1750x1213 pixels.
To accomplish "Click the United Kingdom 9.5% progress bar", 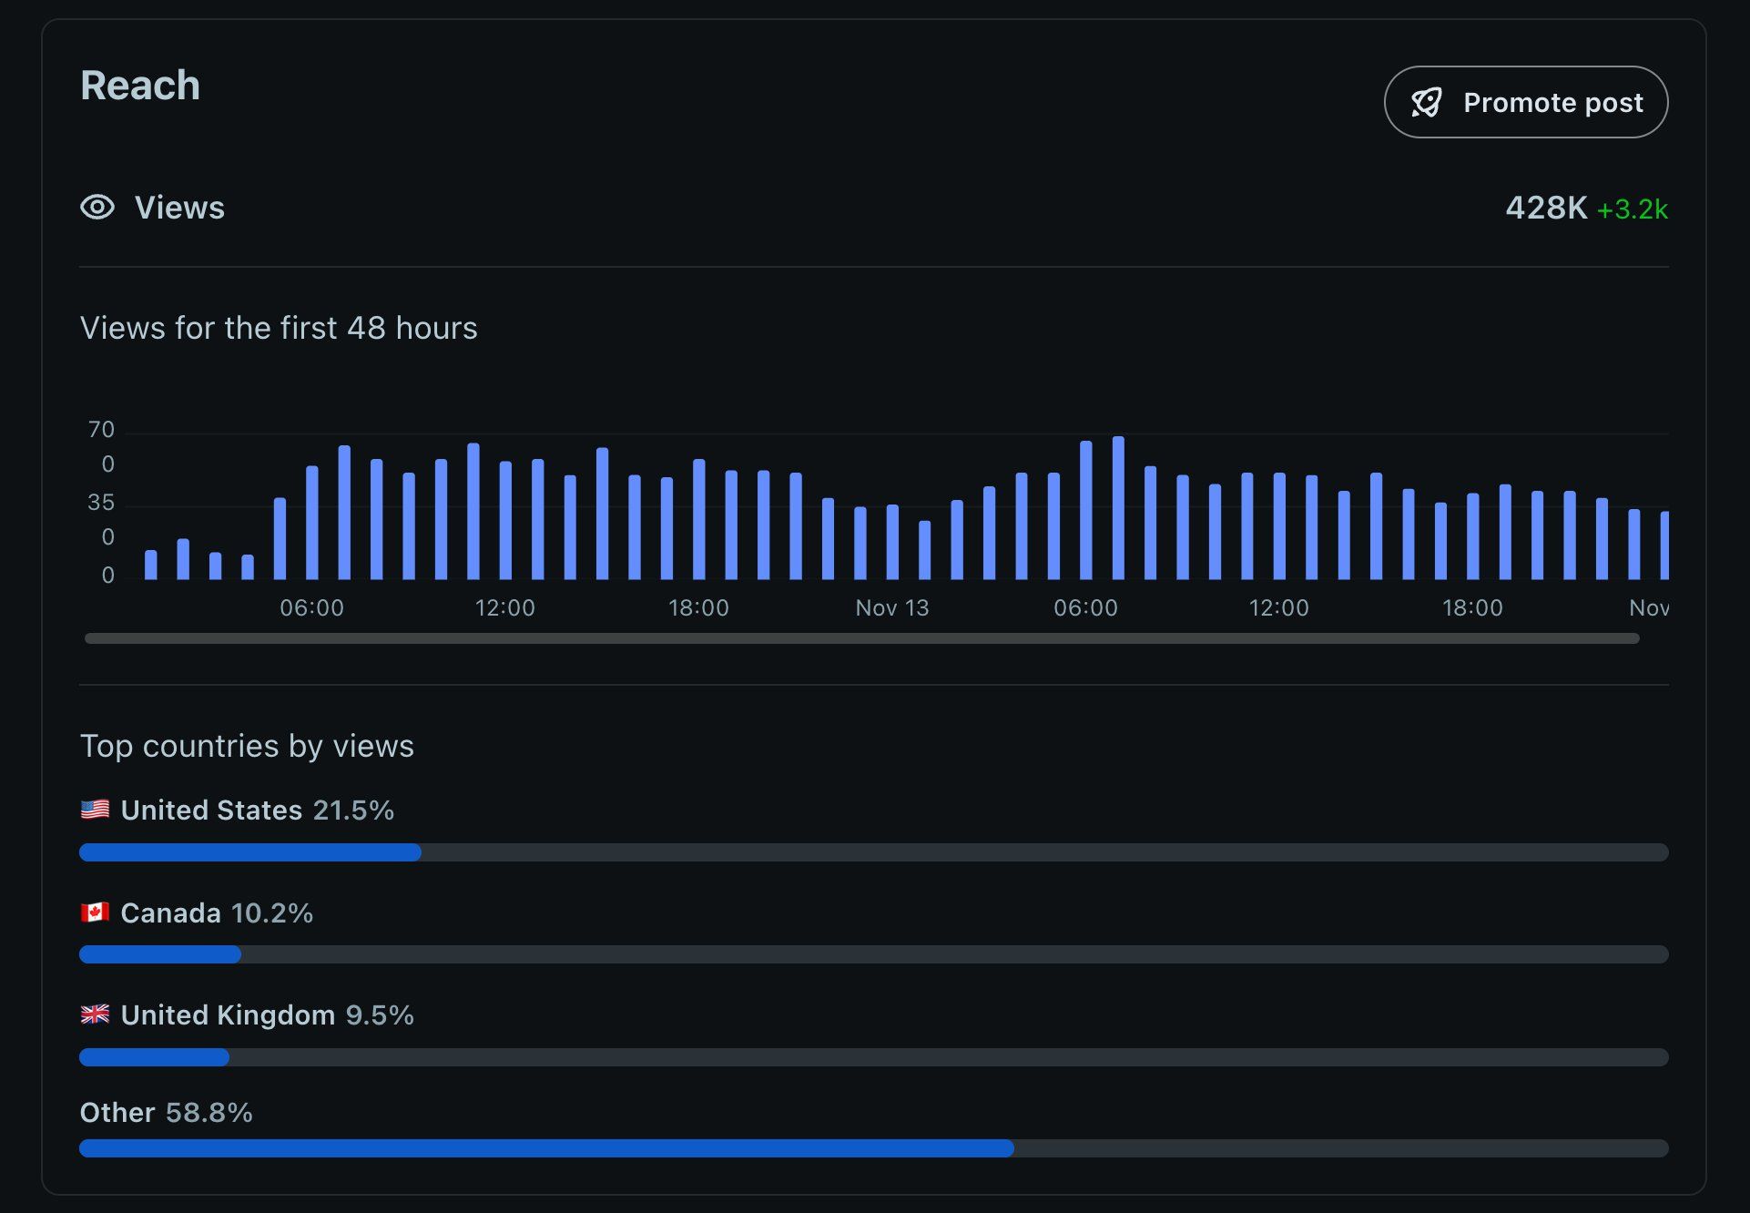I will click(155, 1057).
